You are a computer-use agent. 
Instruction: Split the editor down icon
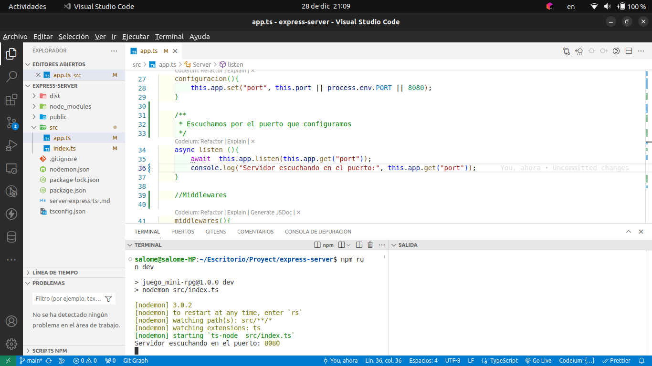point(629,51)
